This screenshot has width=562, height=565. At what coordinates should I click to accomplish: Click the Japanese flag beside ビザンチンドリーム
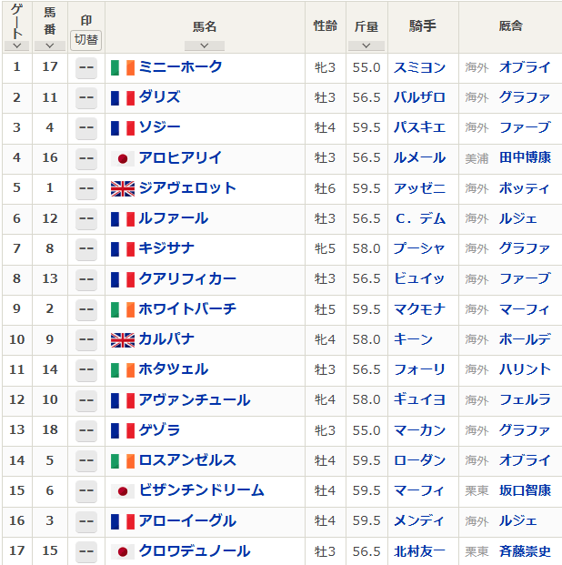click(122, 490)
